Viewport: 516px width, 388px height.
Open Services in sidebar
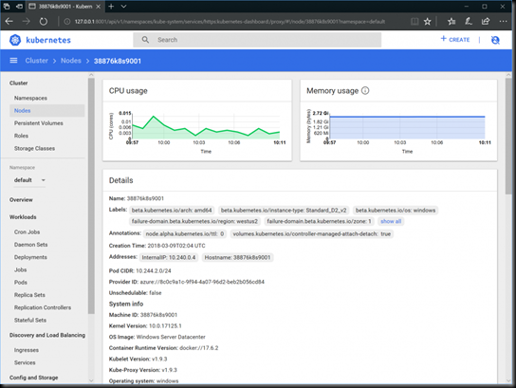tap(25, 362)
